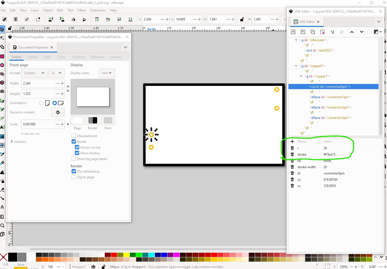Viewport: 387px width, 269px height.
Task: Add new attribute with plus icon
Action: (292, 141)
